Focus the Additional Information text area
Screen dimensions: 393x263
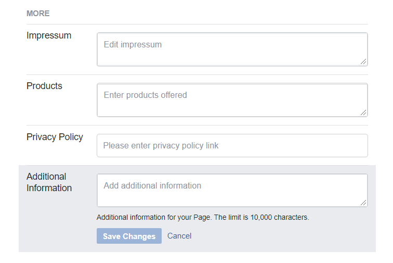pyautogui.click(x=232, y=190)
